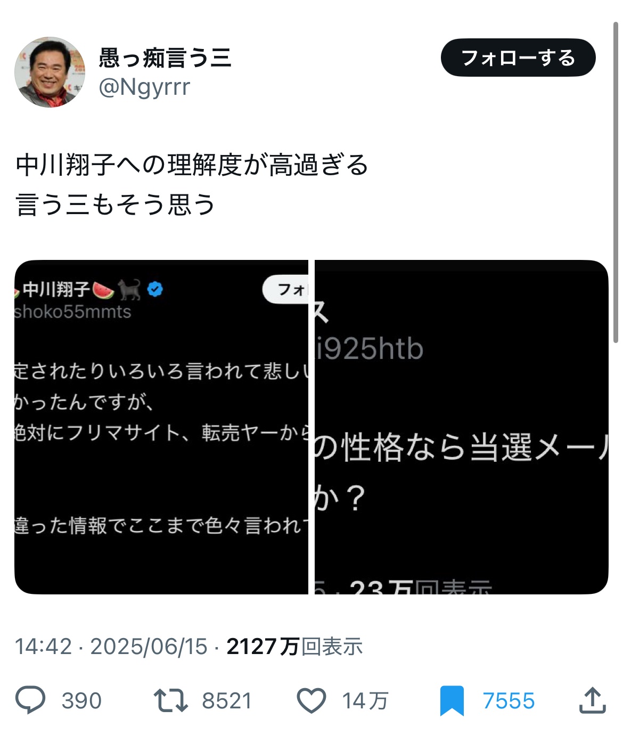Click the 7555 bookmarks count
Image resolution: width=623 pixels, height=735 pixels.
[x=509, y=701]
